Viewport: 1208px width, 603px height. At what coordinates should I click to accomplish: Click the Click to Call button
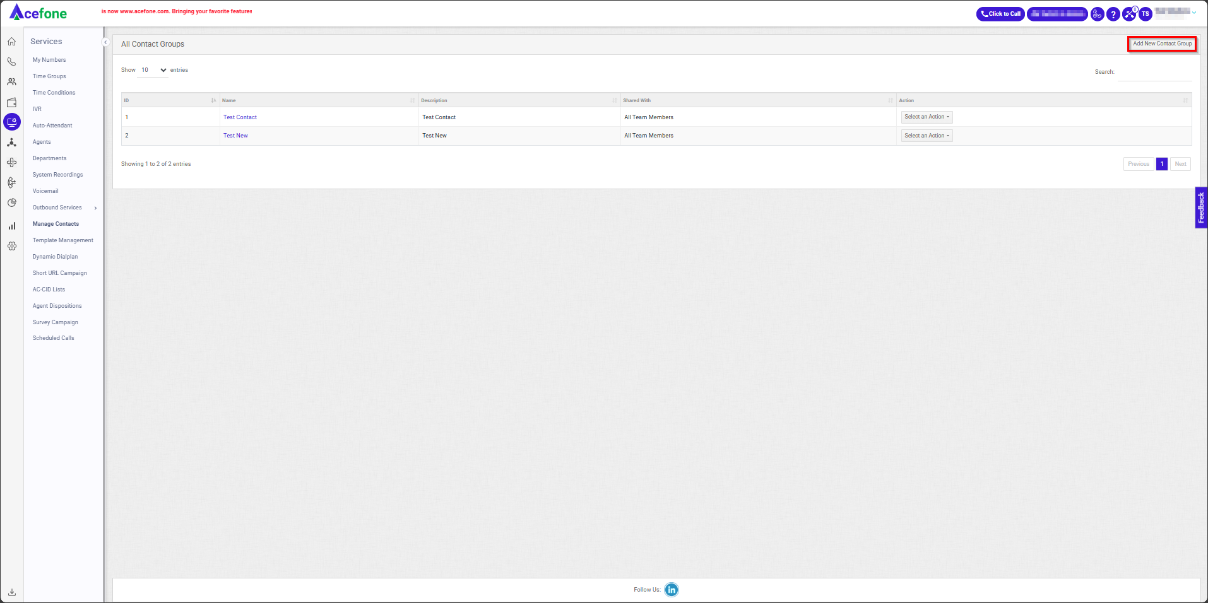coord(1001,14)
